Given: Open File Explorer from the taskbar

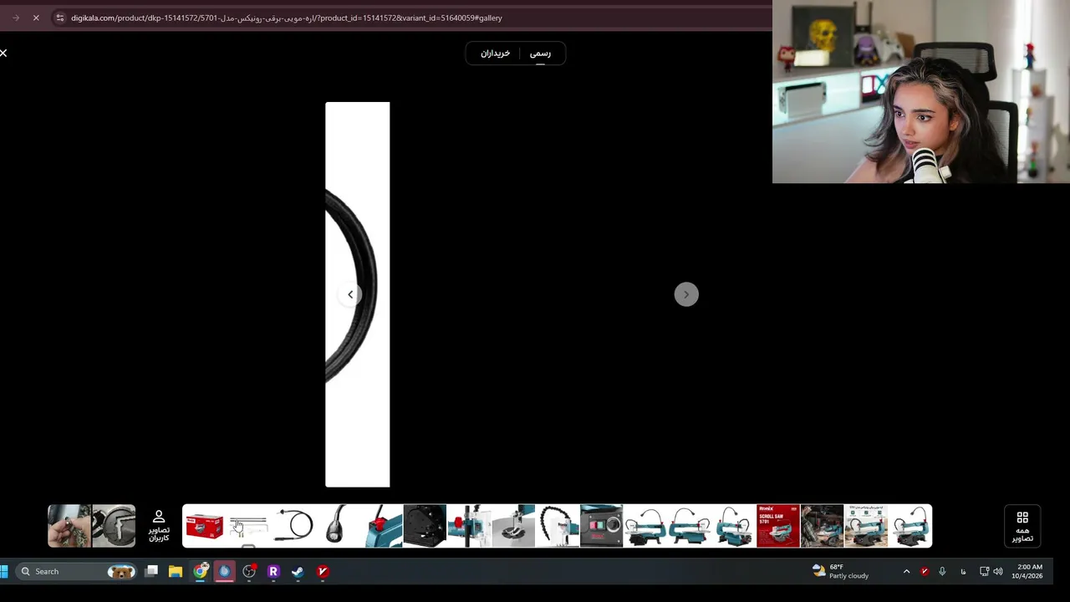Looking at the screenshot, I should [x=176, y=571].
